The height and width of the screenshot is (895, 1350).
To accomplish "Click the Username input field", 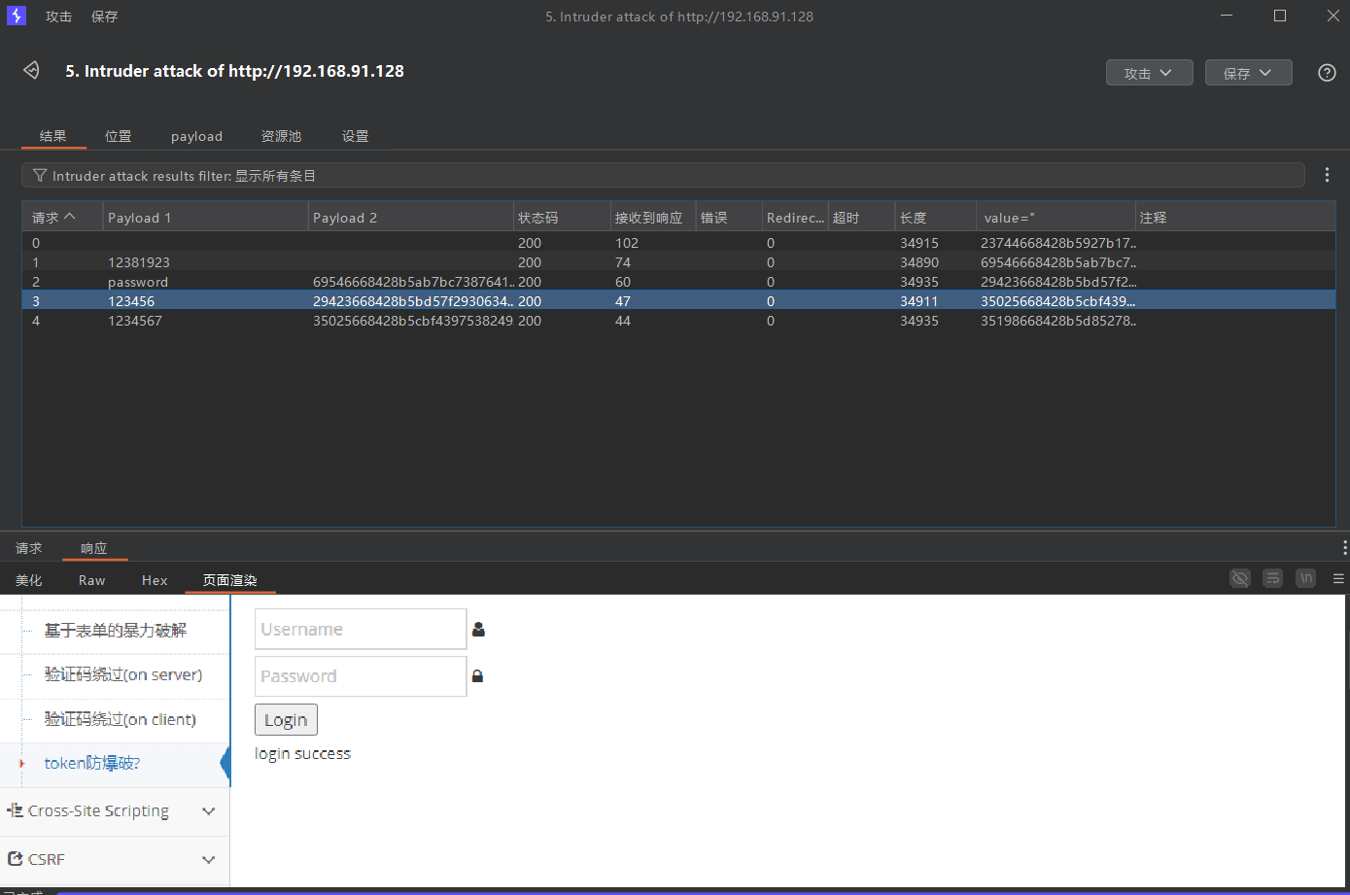I will coord(361,629).
